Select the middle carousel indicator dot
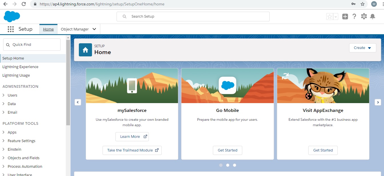This screenshot has height=176, width=384. coord(228,165)
